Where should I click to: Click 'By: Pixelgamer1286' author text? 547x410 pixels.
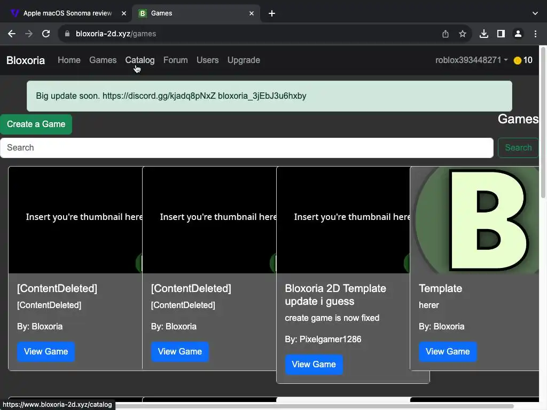pos(323,339)
